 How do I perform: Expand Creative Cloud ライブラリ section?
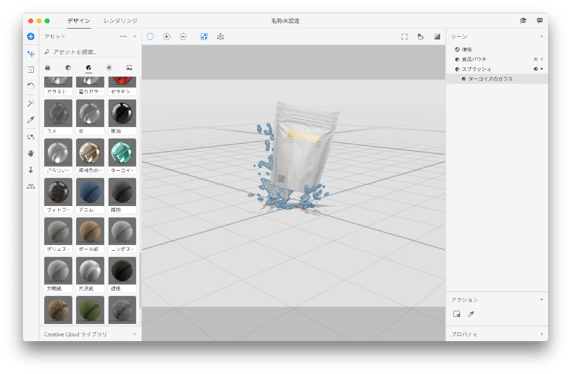[134, 334]
